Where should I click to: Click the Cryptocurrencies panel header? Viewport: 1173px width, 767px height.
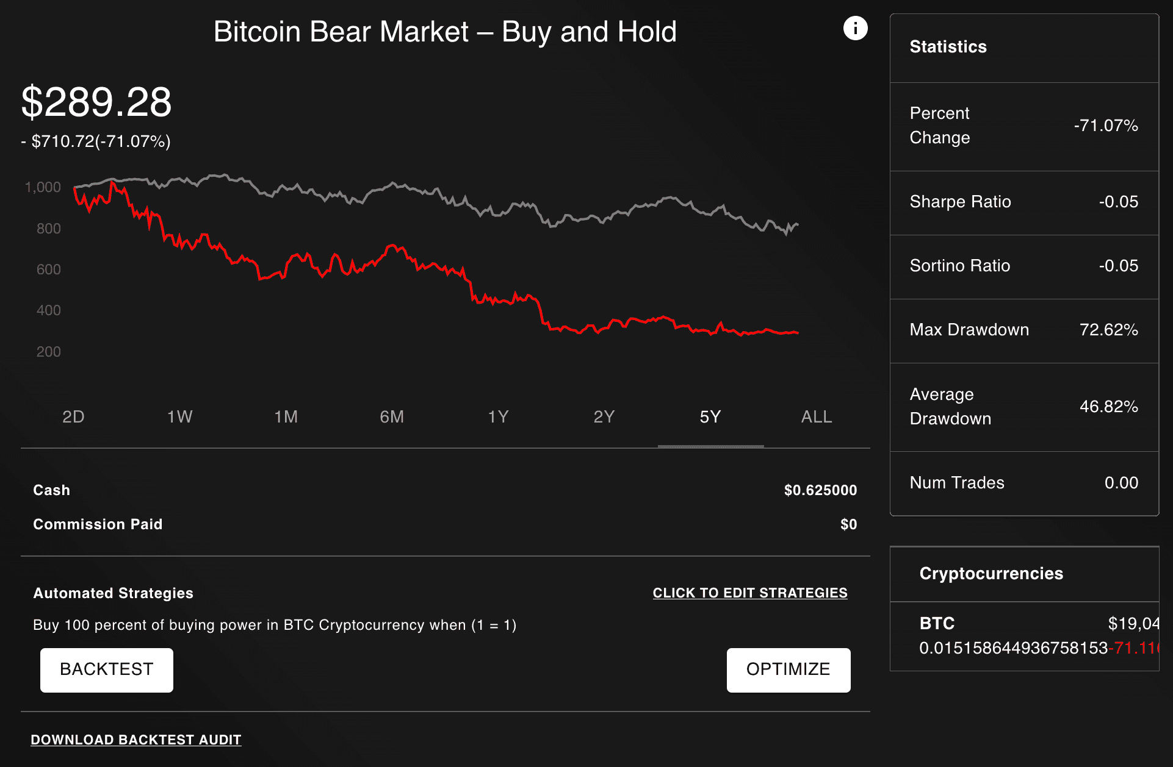point(991,574)
